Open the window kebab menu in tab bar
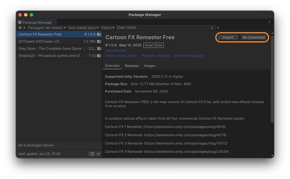 pyautogui.click(x=269, y=22)
